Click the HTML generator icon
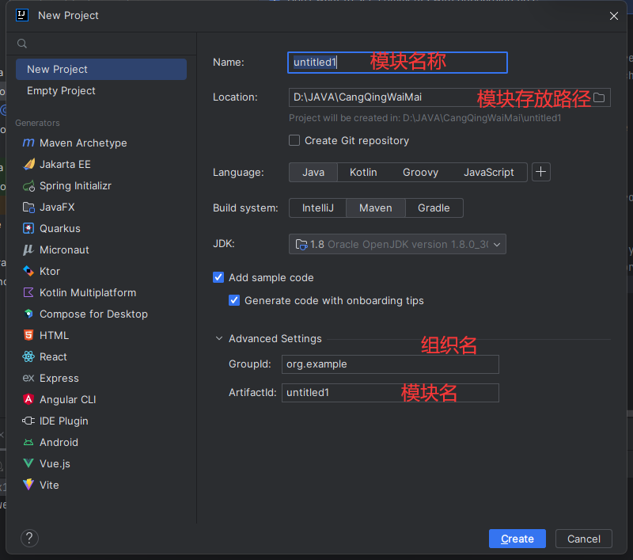 click(28, 335)
